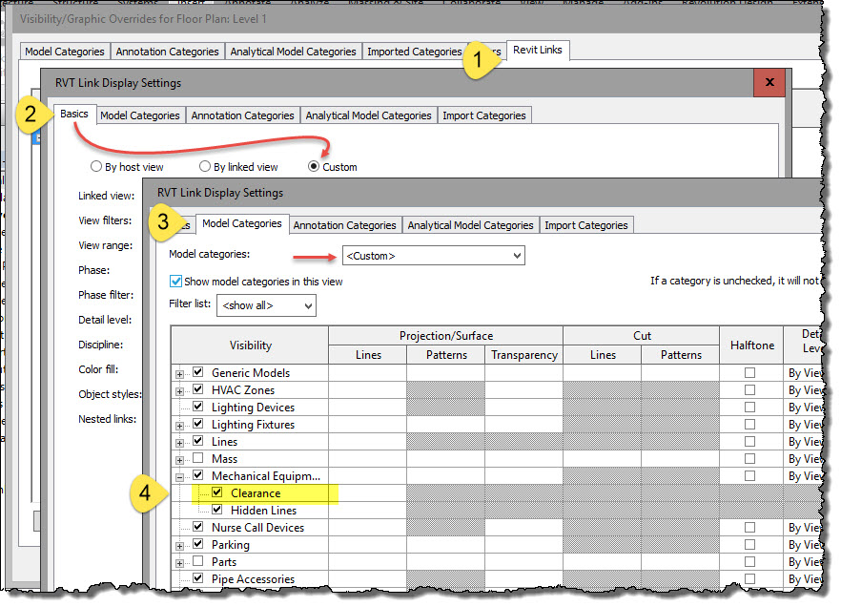Image resolution: width=841 pixels, height=607 pixels.
Task: Open the Model Categories tab in Visibility/Graphic Overrides
Action: click(65, 52)
